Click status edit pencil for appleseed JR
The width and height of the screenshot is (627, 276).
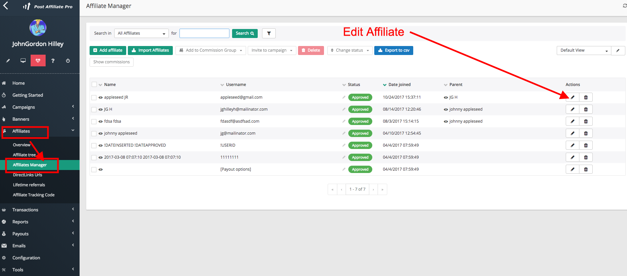point(344,97)
